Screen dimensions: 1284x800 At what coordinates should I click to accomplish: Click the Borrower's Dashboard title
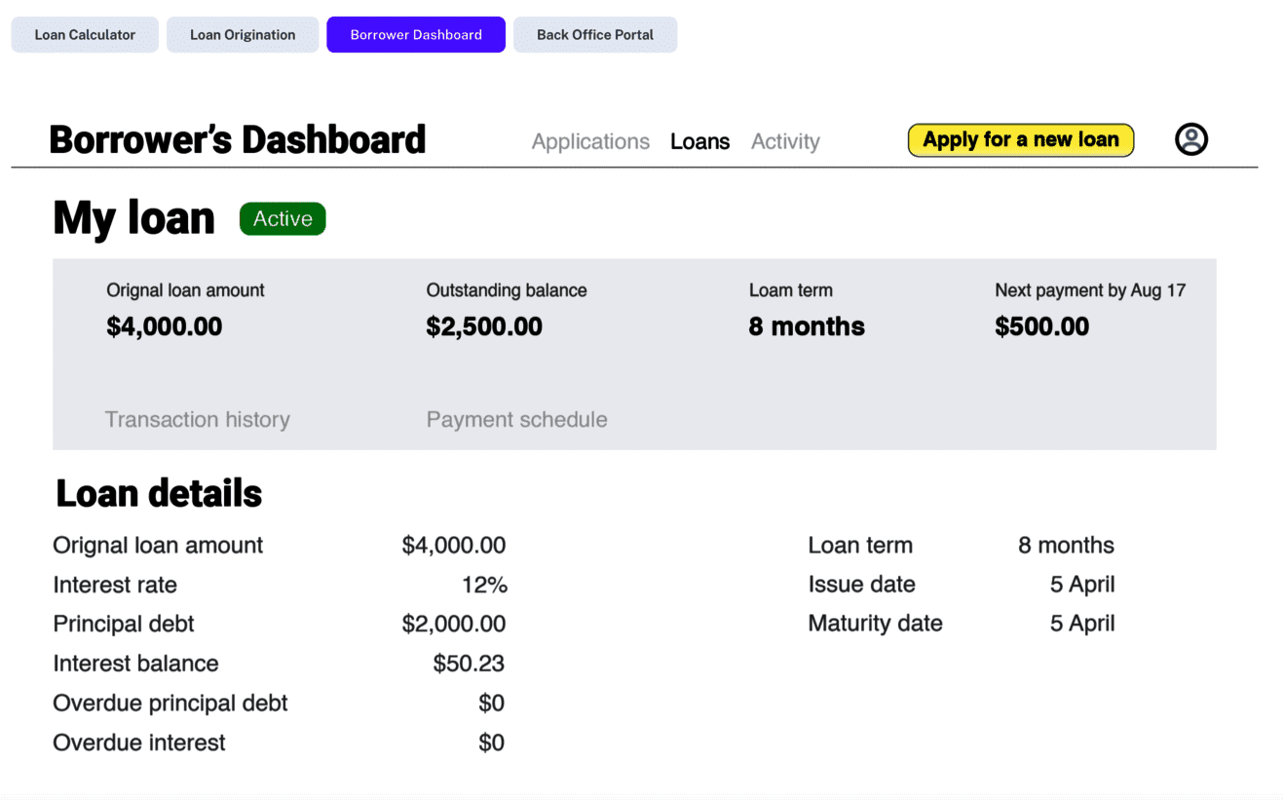(x=238, y=140)
